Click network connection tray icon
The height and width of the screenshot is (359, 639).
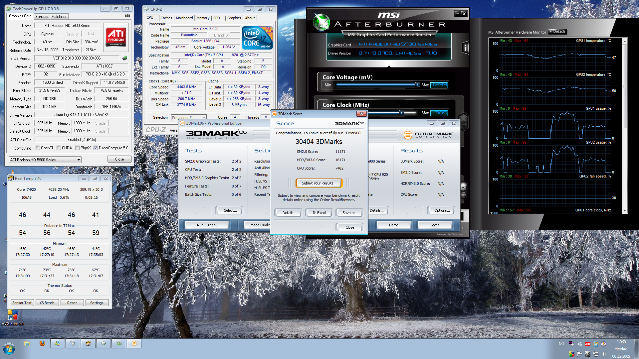596,354
